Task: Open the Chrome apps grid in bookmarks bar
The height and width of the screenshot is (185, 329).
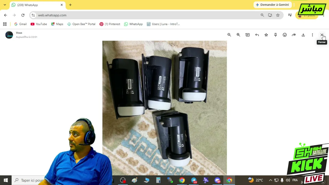Action: pyautogui.click(x=5, y=24)
